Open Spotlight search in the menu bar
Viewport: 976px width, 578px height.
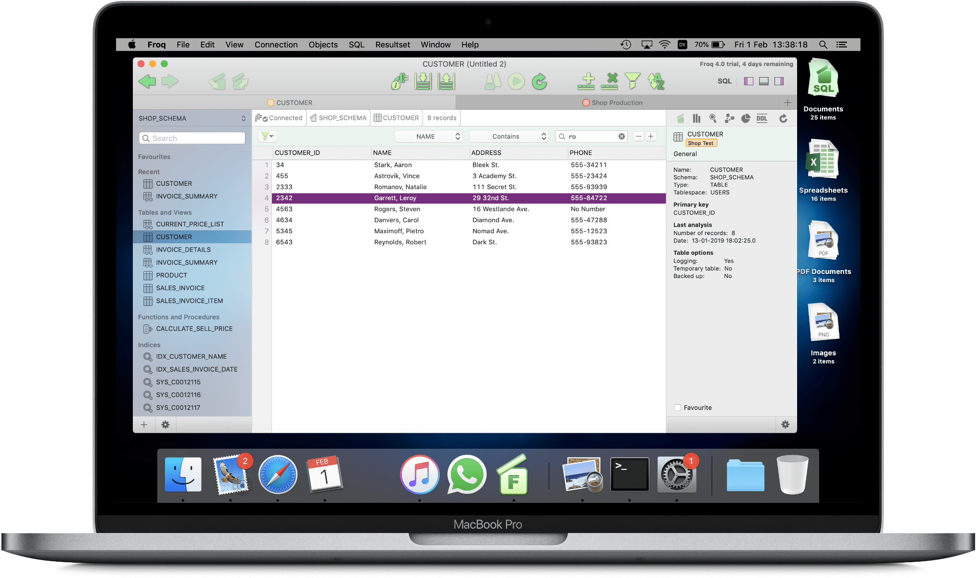pos(823,45)
